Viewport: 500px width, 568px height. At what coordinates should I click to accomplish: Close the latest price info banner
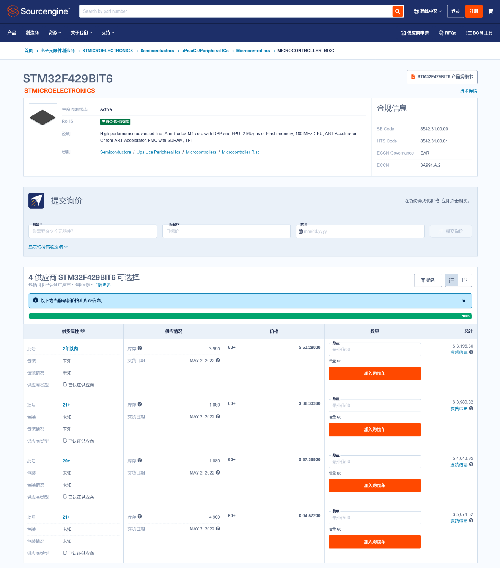coord(464,301)
